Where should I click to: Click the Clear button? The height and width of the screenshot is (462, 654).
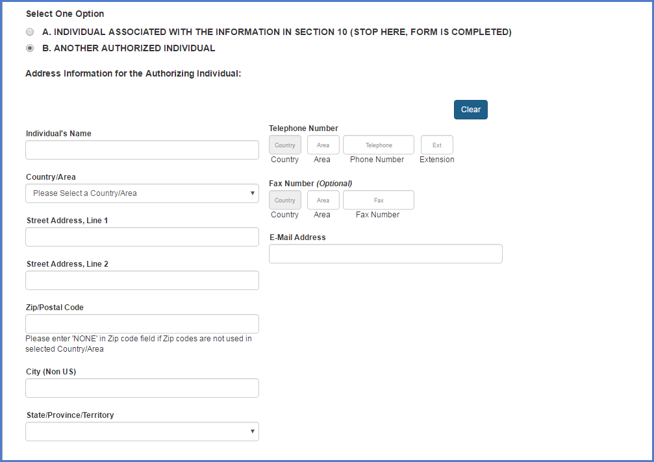click(470, 110)
